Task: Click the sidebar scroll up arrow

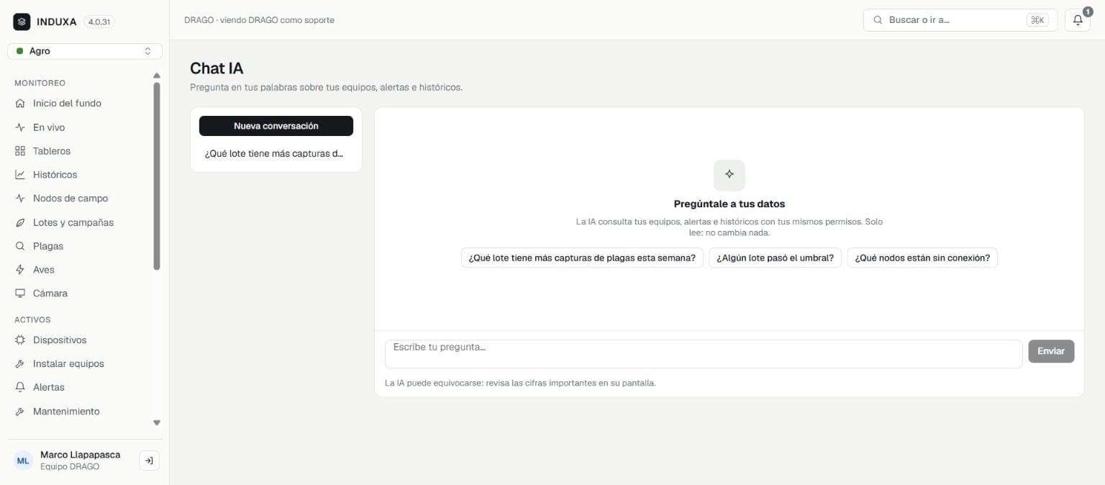Action: point(157,76)
